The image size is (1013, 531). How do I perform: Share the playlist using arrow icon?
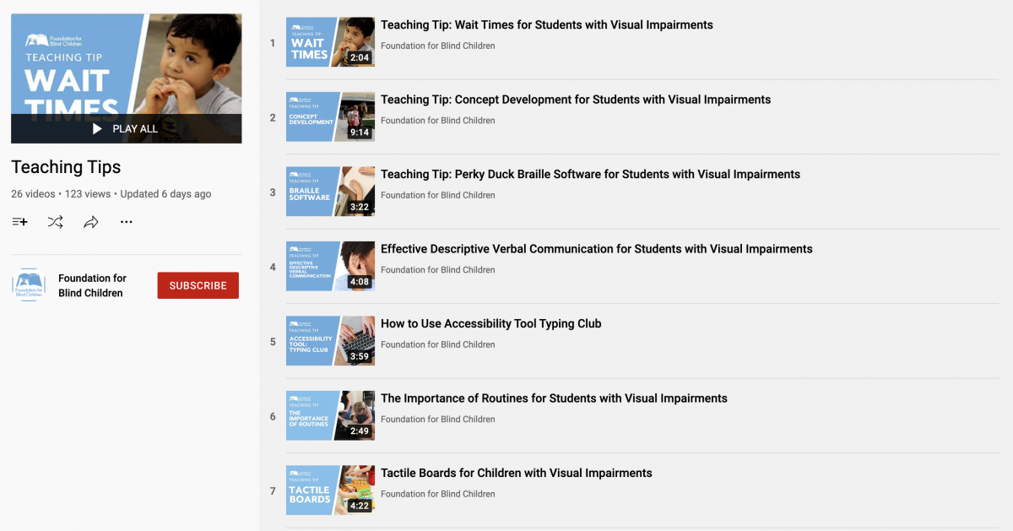(91, 222)
